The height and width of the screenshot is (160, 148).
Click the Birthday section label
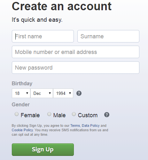22,83
